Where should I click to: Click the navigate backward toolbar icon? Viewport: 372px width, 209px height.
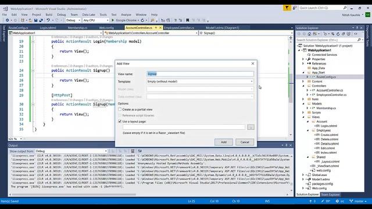click(x=8, y=20)
